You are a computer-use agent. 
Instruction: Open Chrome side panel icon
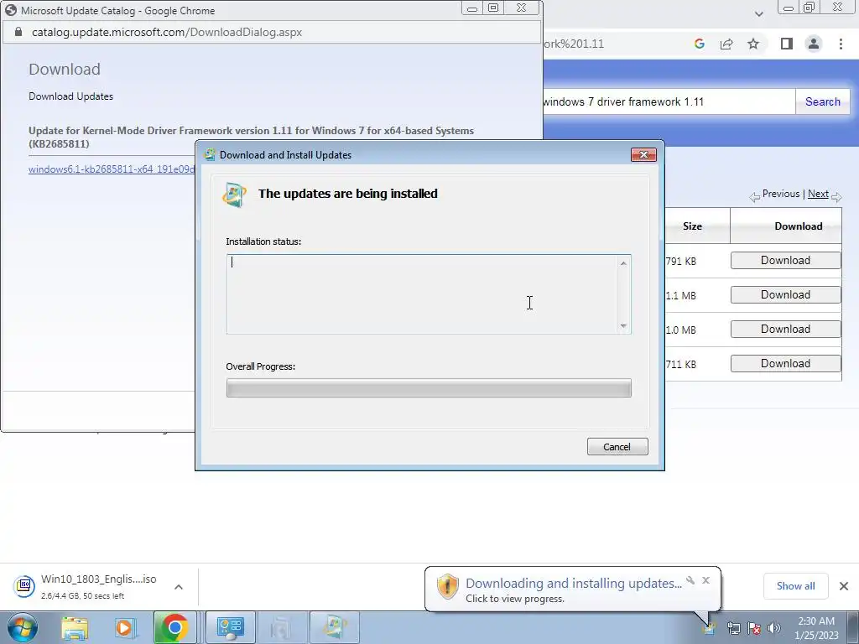point(787,44)
